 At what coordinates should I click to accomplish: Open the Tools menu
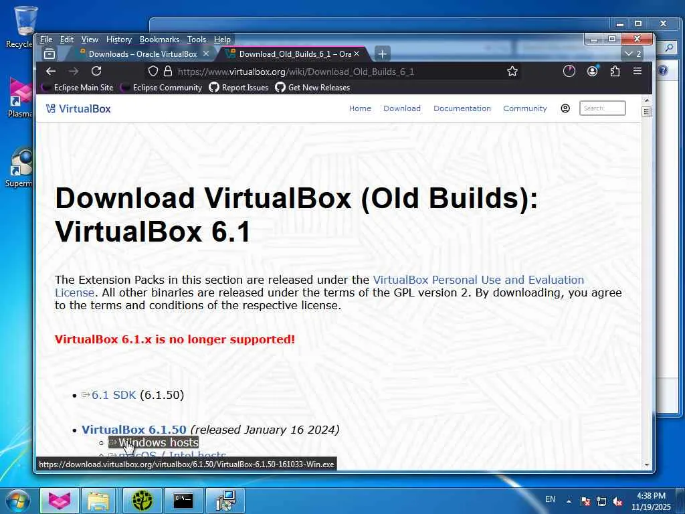point(196,39)
